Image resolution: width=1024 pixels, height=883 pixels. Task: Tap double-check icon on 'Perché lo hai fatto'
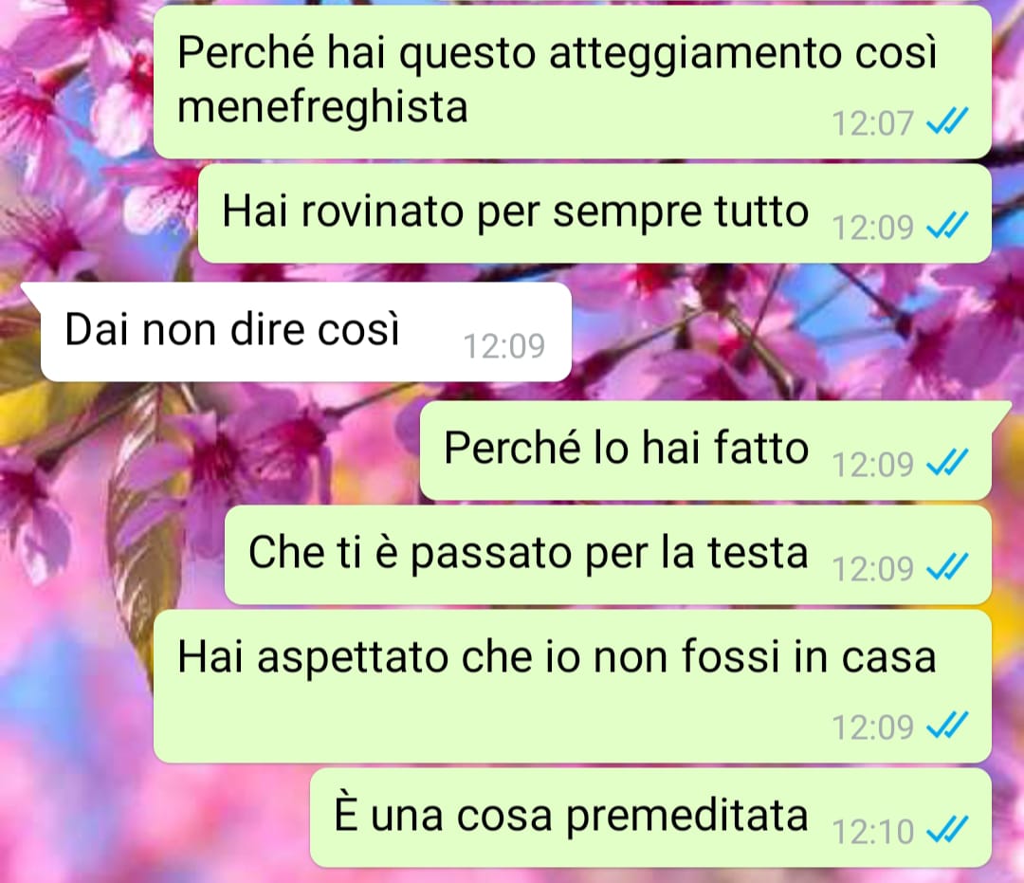(947, 463)
